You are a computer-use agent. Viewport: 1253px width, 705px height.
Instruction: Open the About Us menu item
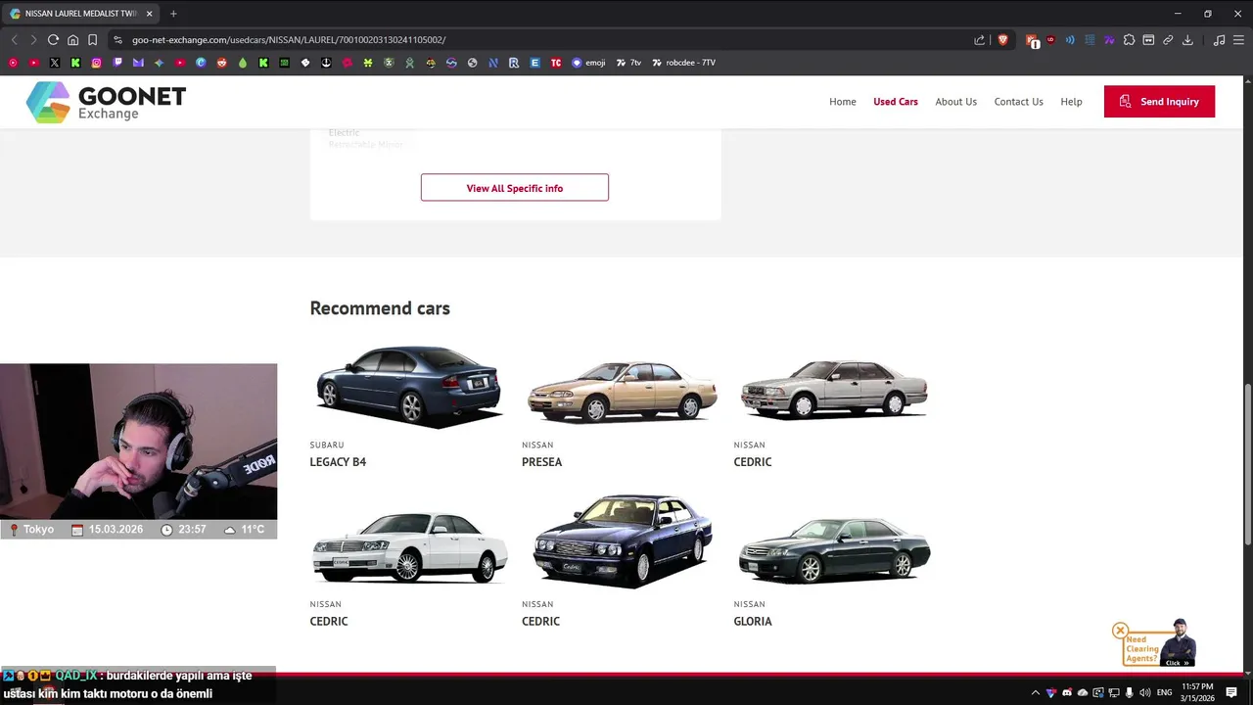point(955,102)
